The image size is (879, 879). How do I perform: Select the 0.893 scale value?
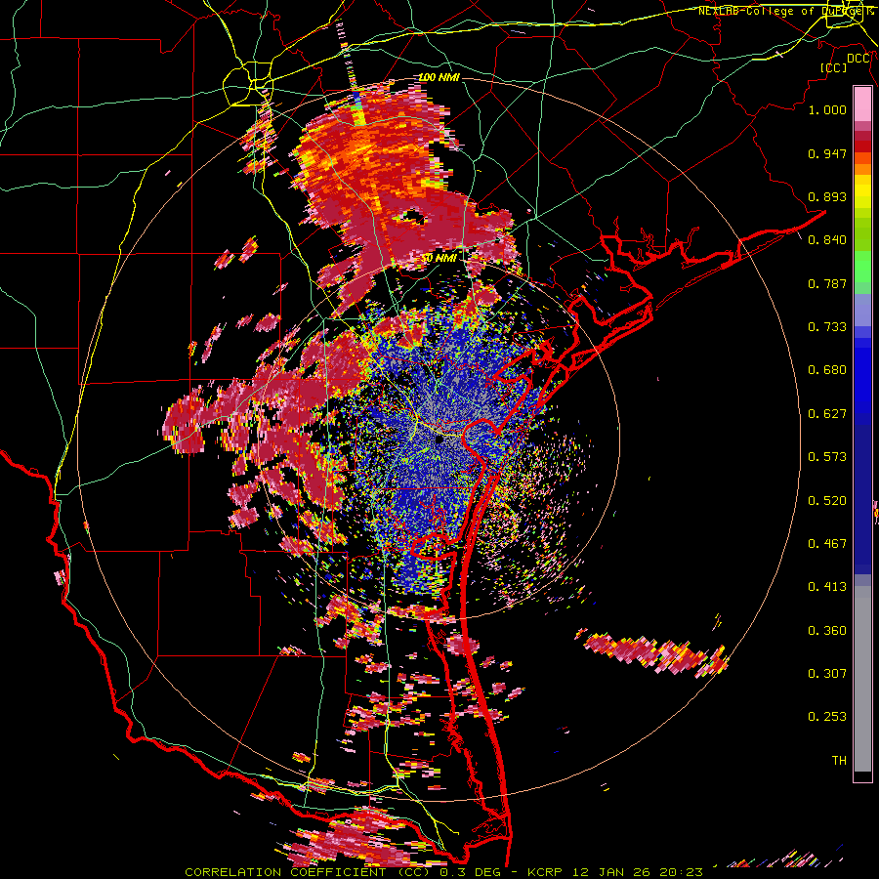pos(827,196)
